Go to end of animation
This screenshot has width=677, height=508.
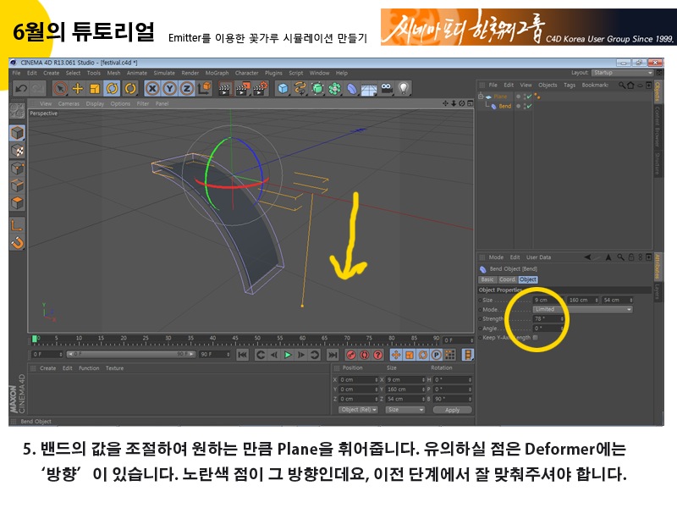tap(333, 355)
